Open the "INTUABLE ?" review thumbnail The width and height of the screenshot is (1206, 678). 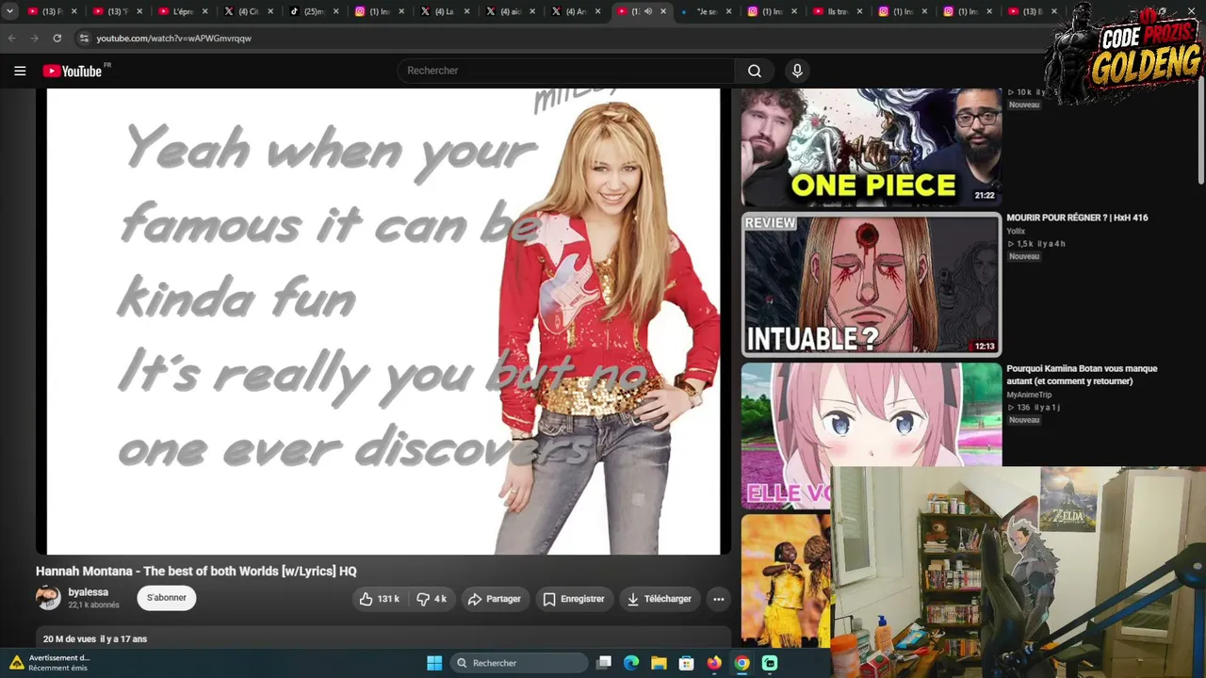872,284
